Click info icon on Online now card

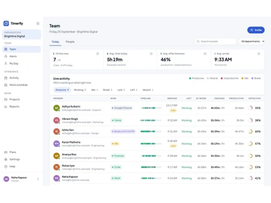point(98,54)
